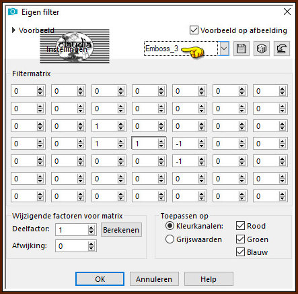298x294 pixels.
Task: Select the Grijswaarden radio button
Action: click(x=170, y=239)
